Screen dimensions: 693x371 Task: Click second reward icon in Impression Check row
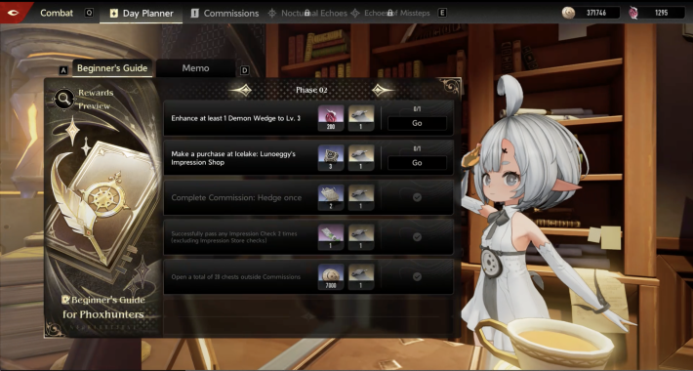(x=361, y=237)
